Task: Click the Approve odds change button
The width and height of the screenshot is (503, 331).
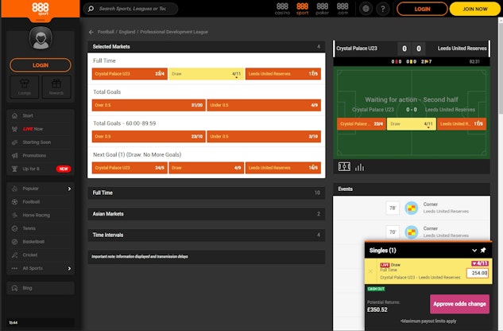Action: click(x=459, y=304)
